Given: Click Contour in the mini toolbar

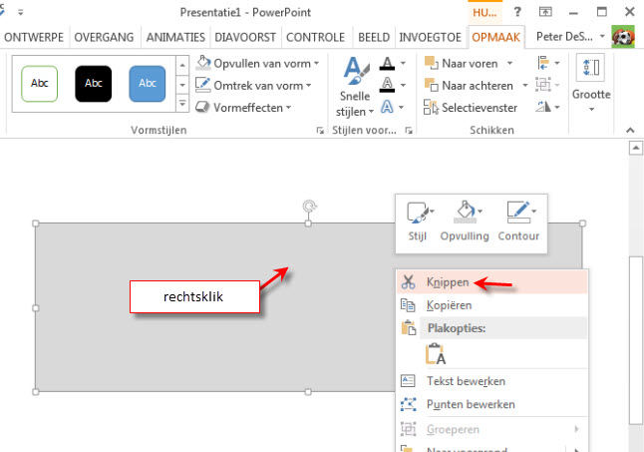Looking at the screenshot, I should (x=518, y=222).
